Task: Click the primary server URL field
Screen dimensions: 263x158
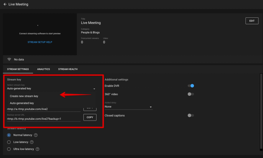Action: 44,109
